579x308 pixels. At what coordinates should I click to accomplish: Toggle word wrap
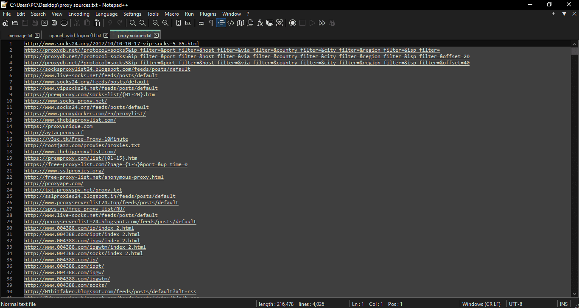point(201,23)
